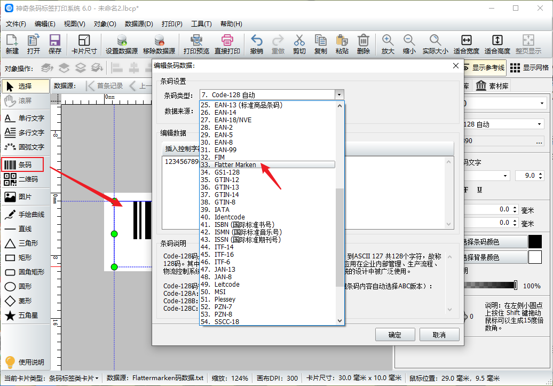The height and width of the screenshot is (386, 553).
Task: Copy with the 复制 icon
Action: (321, 44)
